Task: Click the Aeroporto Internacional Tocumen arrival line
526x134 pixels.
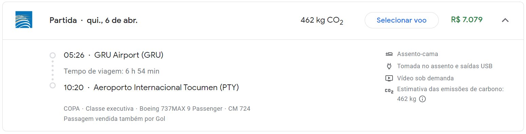Action: click(x=151, y=87)
